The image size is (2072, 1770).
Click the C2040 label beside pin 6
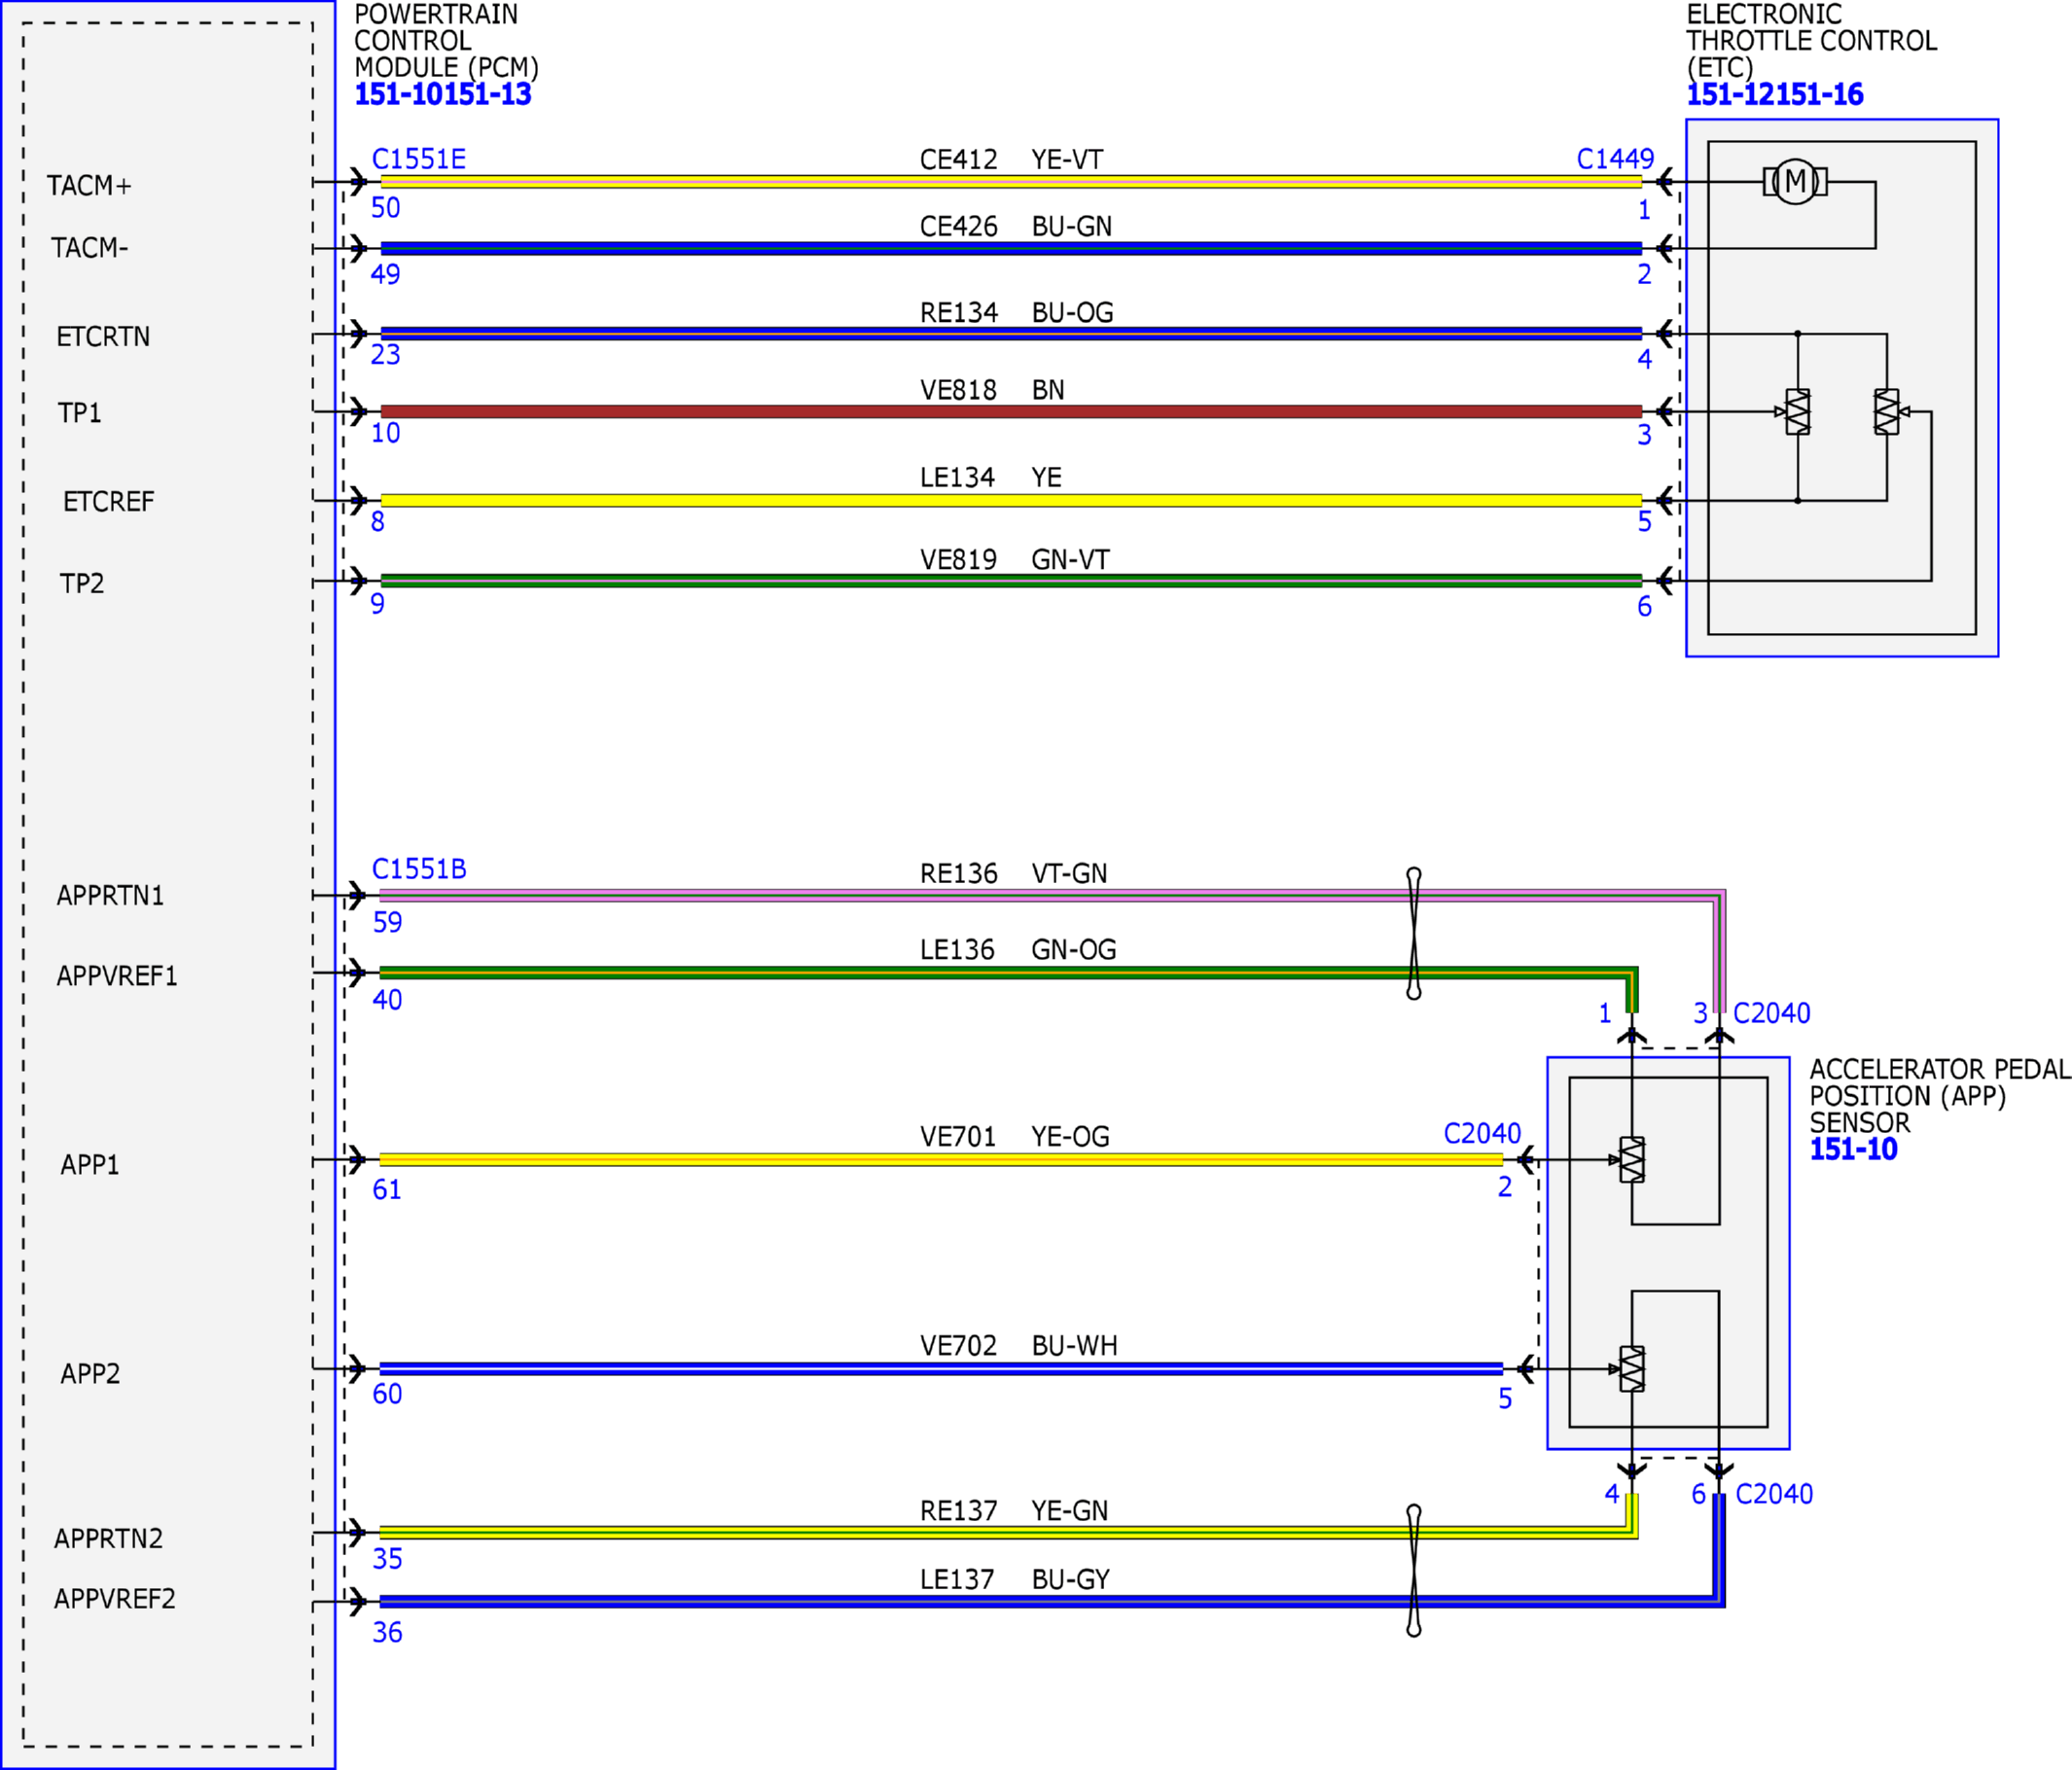pyautogui.click(x=1774, y=1494)
